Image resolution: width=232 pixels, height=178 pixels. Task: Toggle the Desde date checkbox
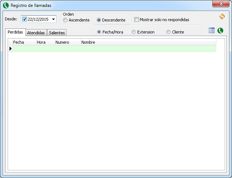pos(24,19)
